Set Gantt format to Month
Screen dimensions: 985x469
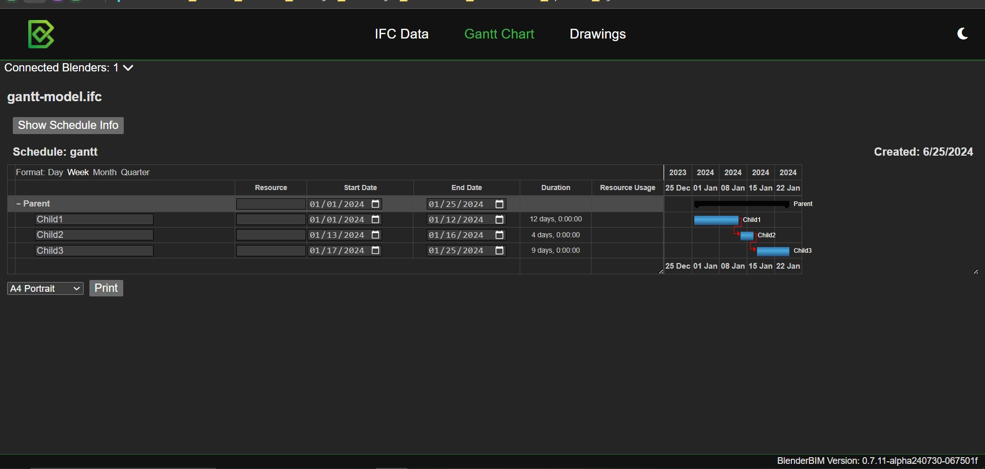[105, 172]
